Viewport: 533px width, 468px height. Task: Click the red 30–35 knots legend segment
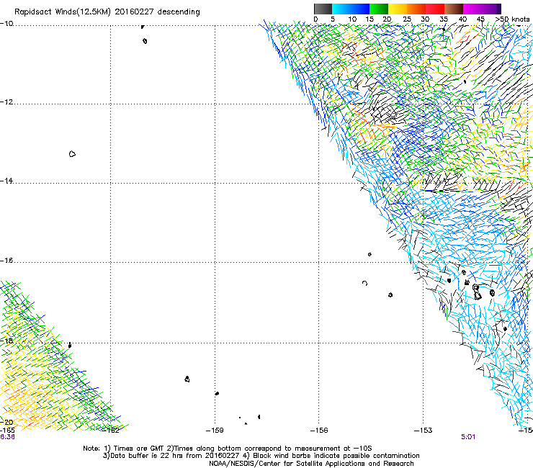(435, 9)
